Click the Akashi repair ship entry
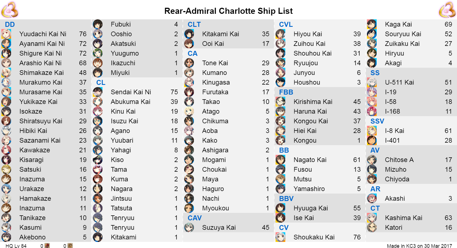This screenshot has height=248, width=457. tap(411, 199)
